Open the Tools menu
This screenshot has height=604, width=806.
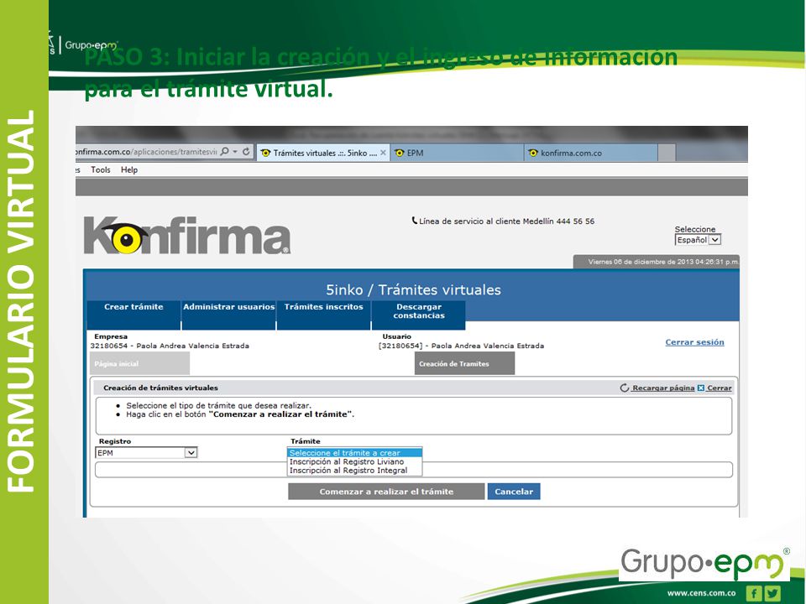coord(101,169)
